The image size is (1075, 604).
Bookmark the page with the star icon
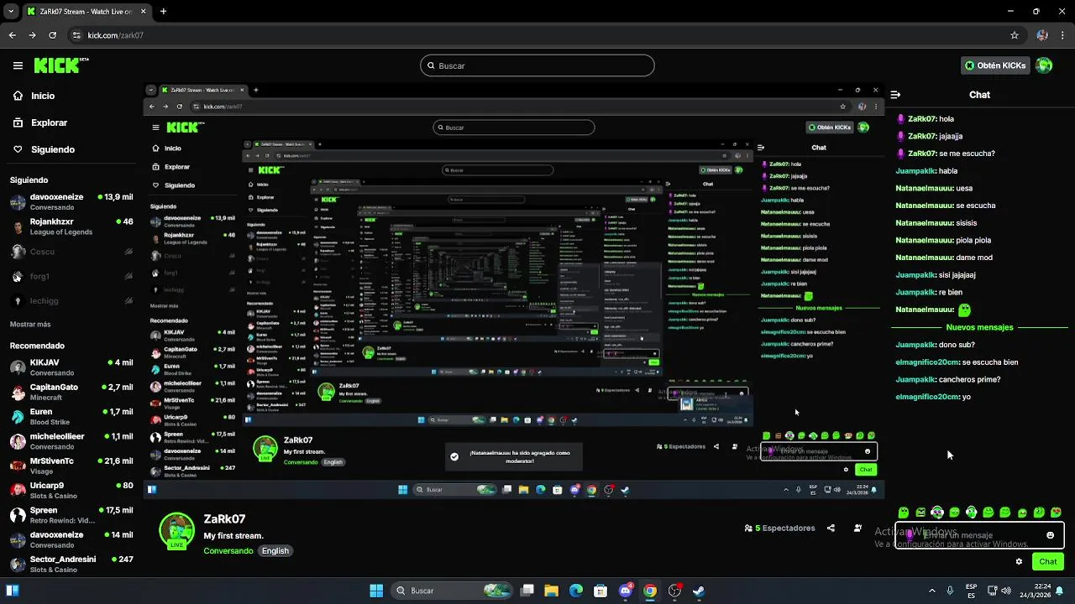pyautogui.click(x=1015, y=35)
